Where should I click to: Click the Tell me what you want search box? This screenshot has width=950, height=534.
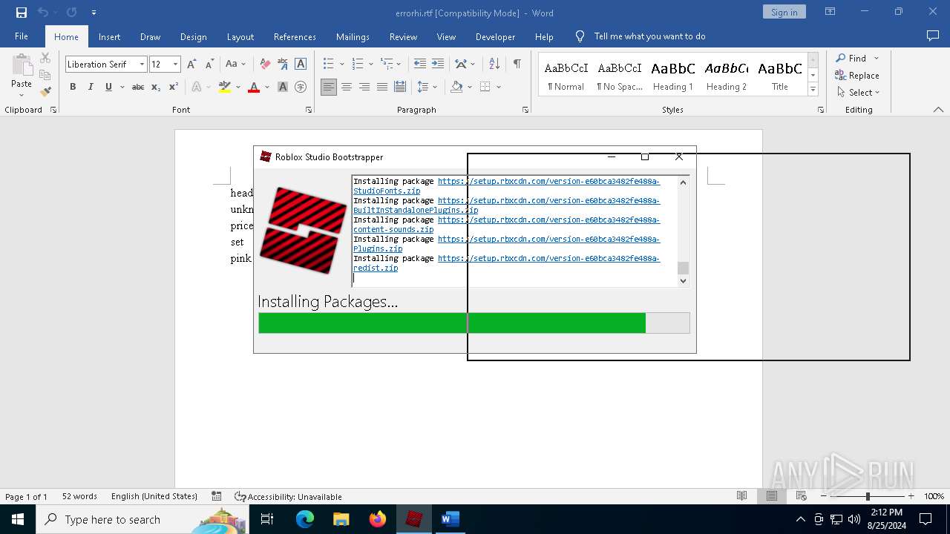pyautogui.click(x=649, y=36)
